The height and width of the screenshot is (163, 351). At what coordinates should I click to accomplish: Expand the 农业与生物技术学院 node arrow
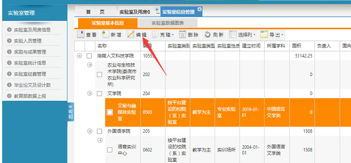click(x=90, y=65)
